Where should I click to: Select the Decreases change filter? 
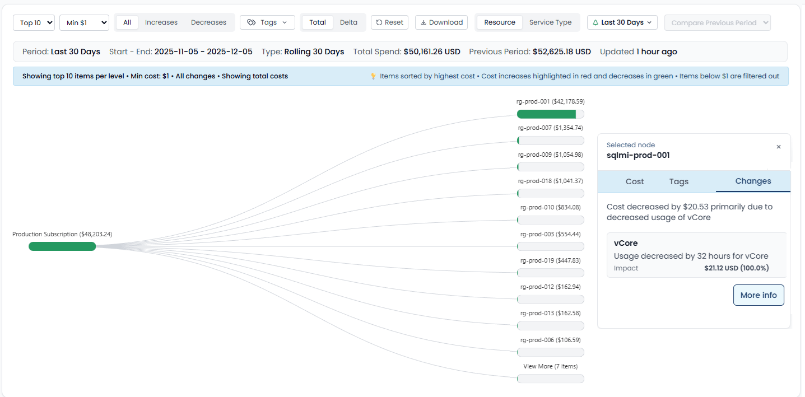208,22
